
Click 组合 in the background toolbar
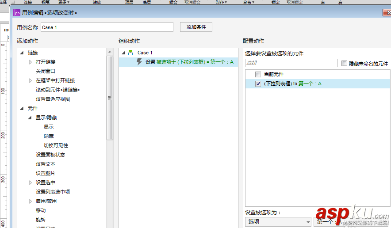point(173,2)
